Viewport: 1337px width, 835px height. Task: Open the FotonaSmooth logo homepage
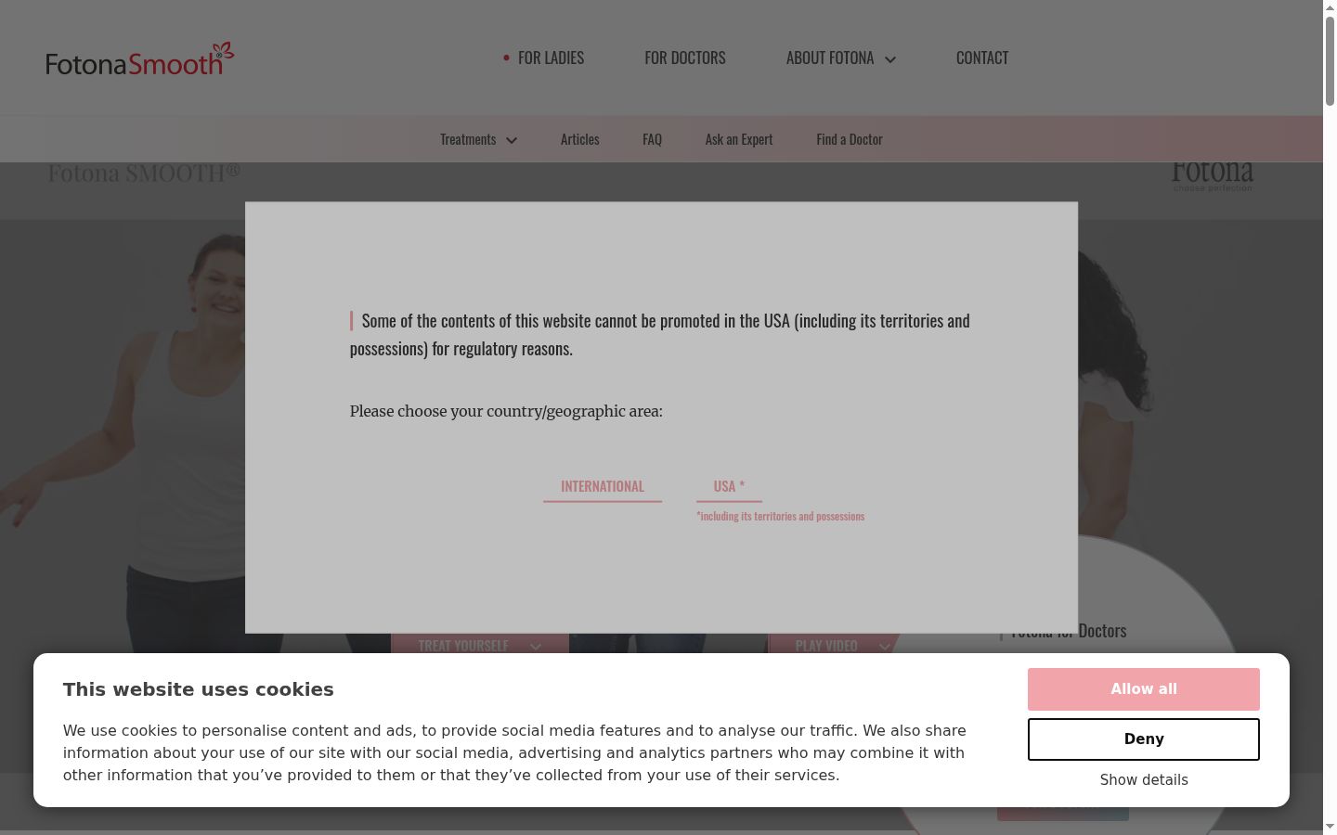[x=140, y=58]
